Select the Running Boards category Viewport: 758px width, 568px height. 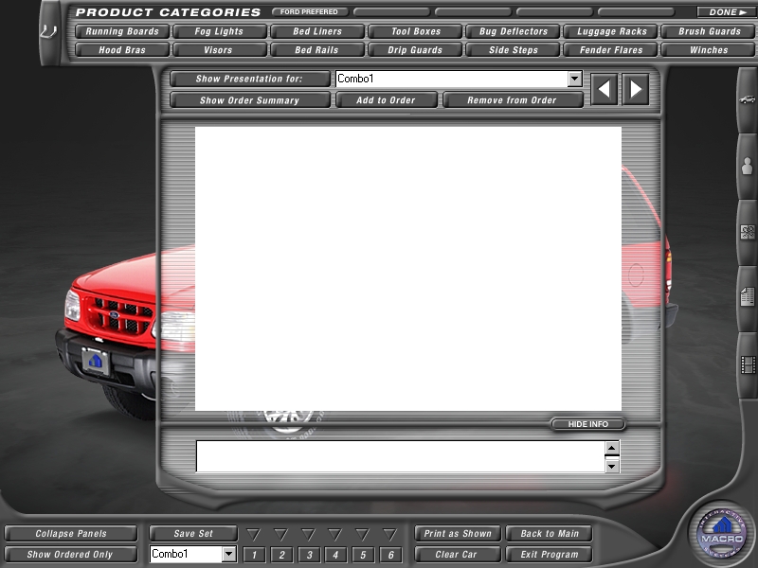(x=122, y=31)
